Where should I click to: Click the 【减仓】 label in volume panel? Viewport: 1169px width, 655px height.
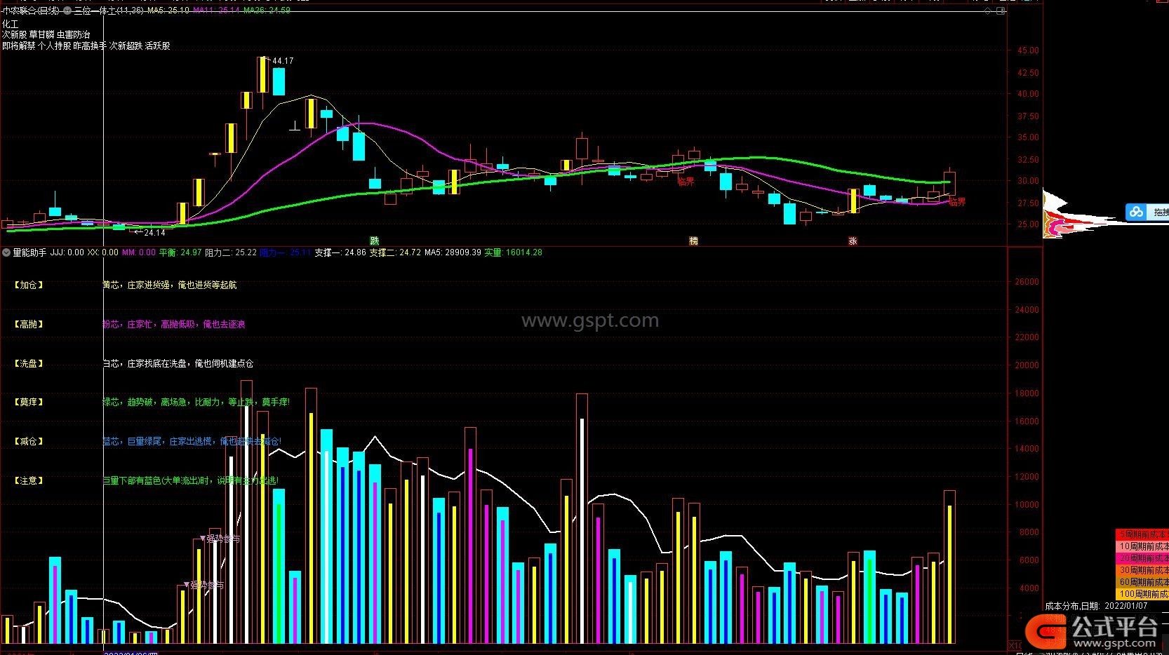28,441
